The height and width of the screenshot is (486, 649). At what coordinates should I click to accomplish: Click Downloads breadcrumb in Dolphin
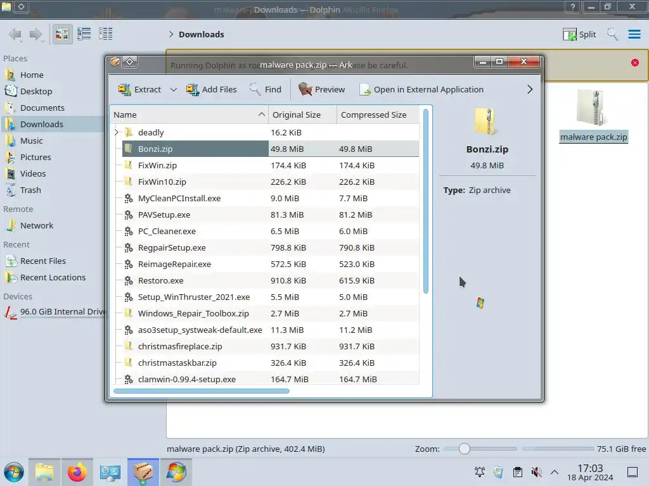[202, 34]
